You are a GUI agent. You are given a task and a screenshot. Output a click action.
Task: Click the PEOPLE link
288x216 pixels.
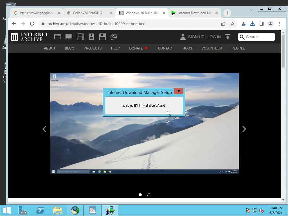238,48
